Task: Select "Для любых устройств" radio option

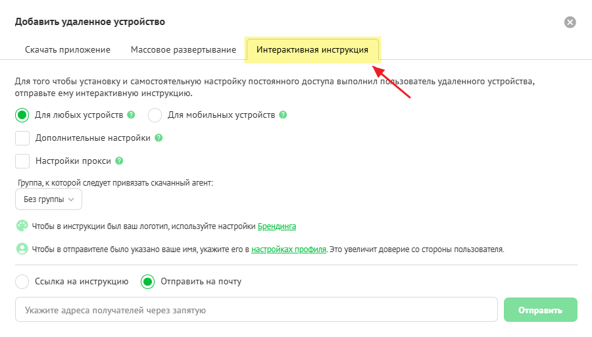Action: (22, 115)
